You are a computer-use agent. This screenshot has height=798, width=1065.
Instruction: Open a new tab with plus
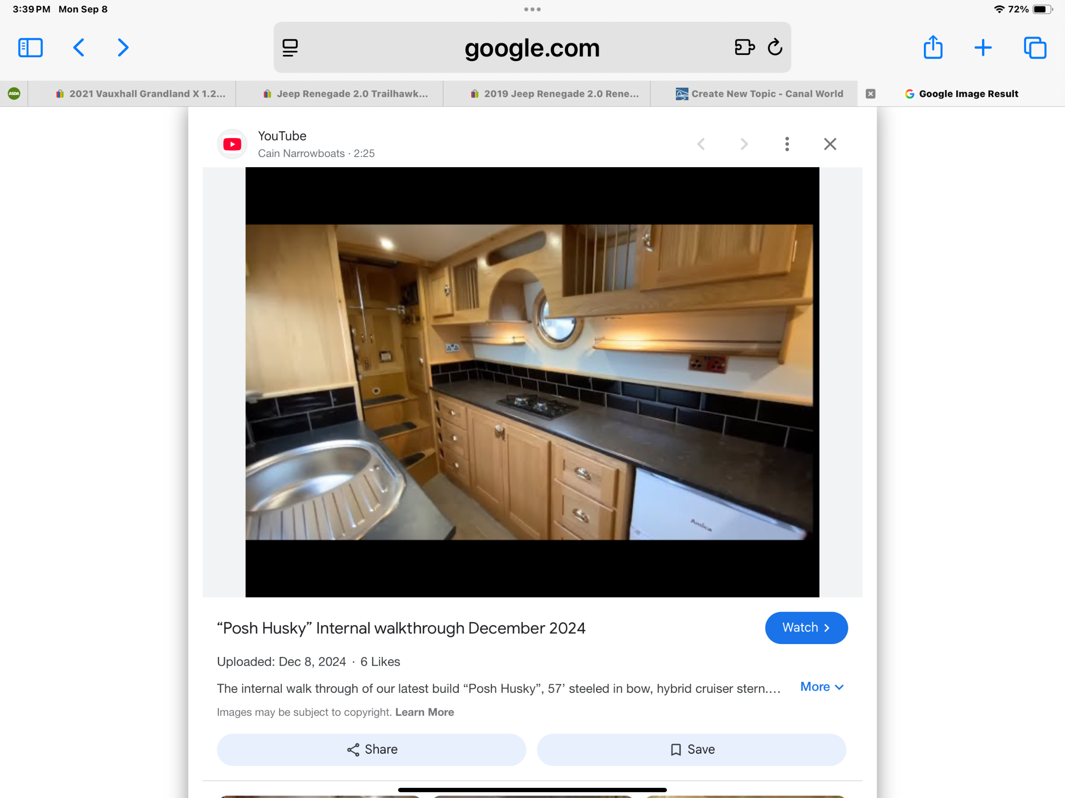(x=982, y=47)
